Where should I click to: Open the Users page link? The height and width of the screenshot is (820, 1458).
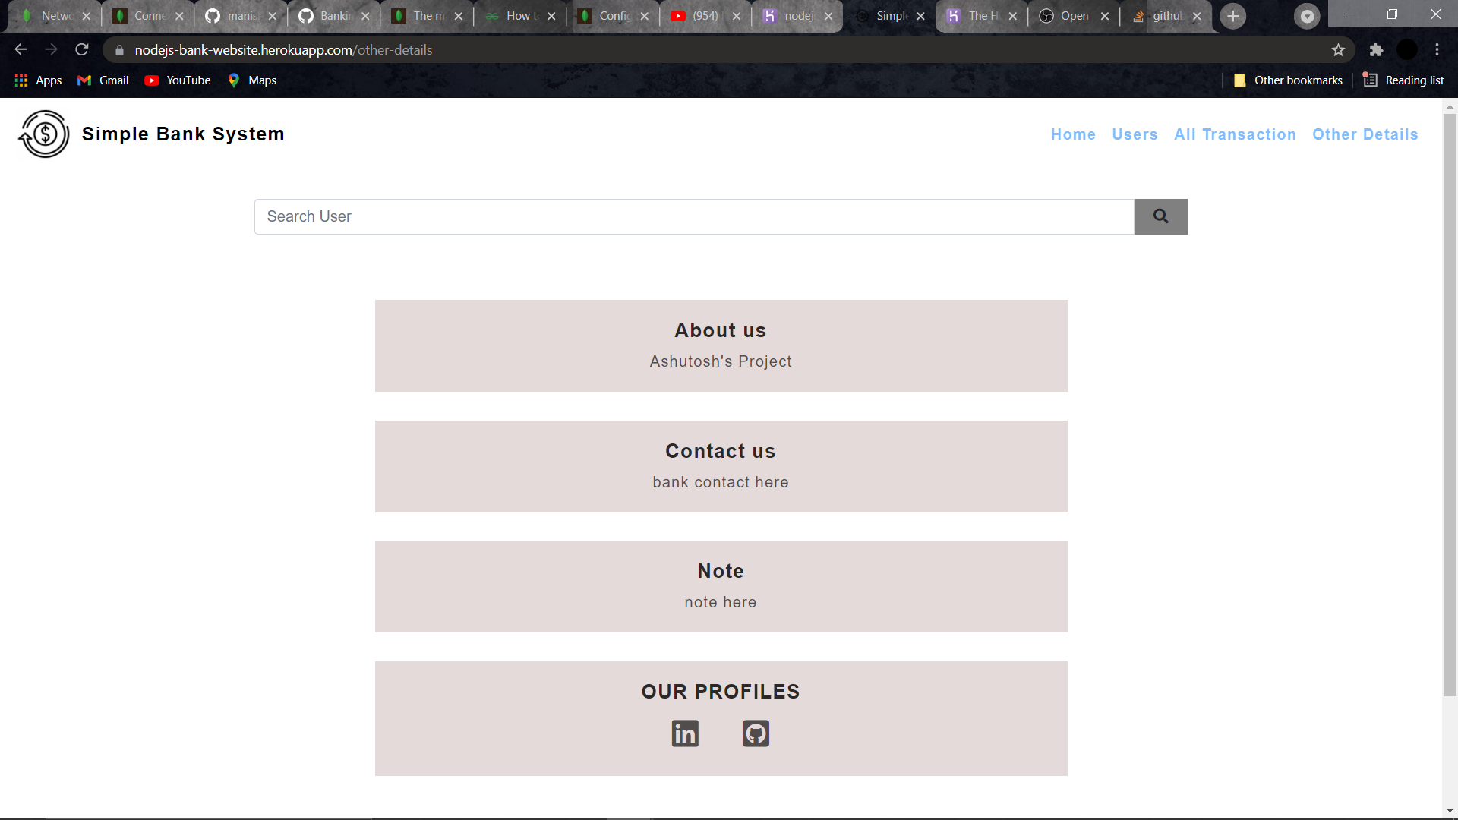[x=1135, y=134]
